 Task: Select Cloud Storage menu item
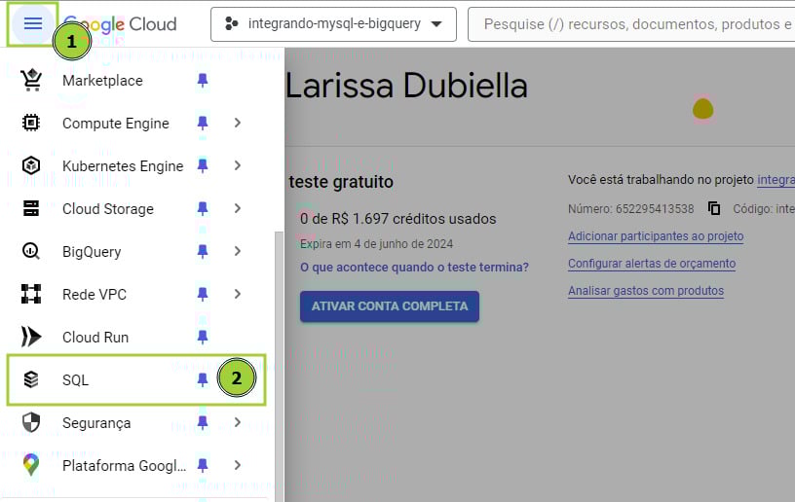coord(108,209)
